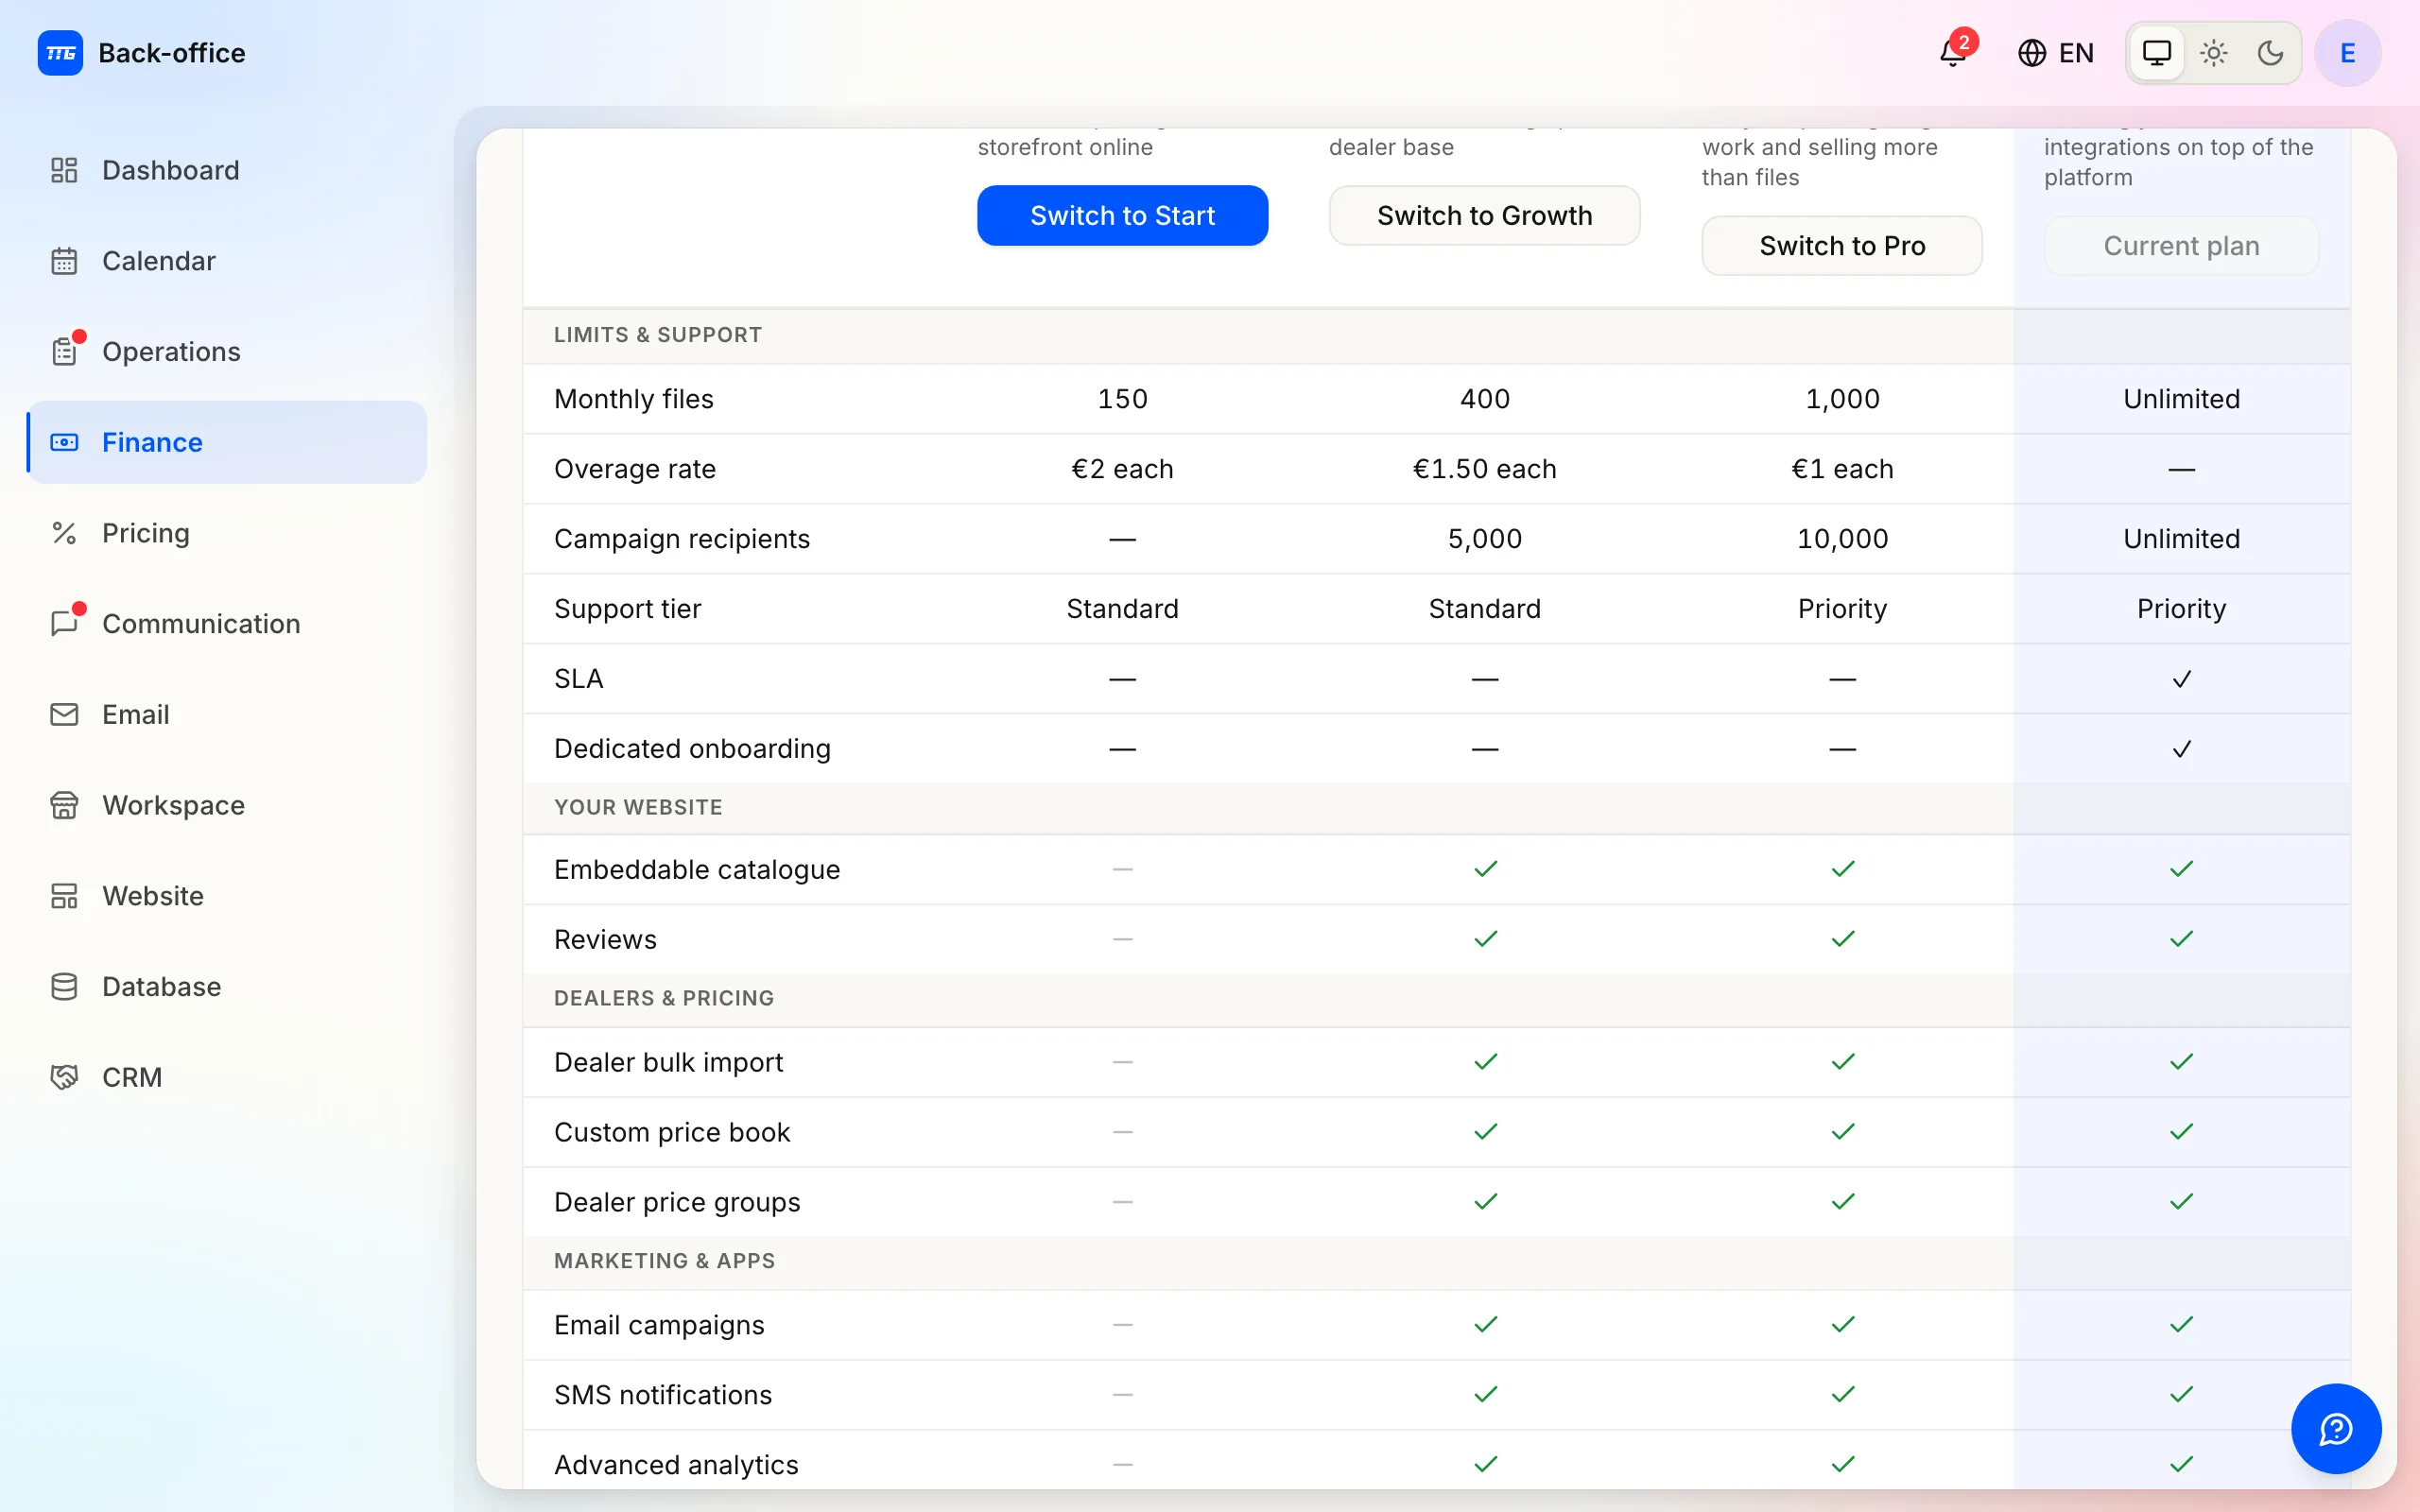
Task: Click the Custom price book row label
Action: (672, 1132)
